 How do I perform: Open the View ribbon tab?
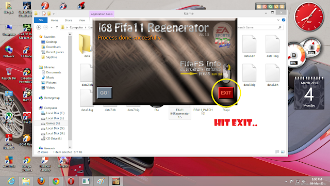[x=82, y=20]
